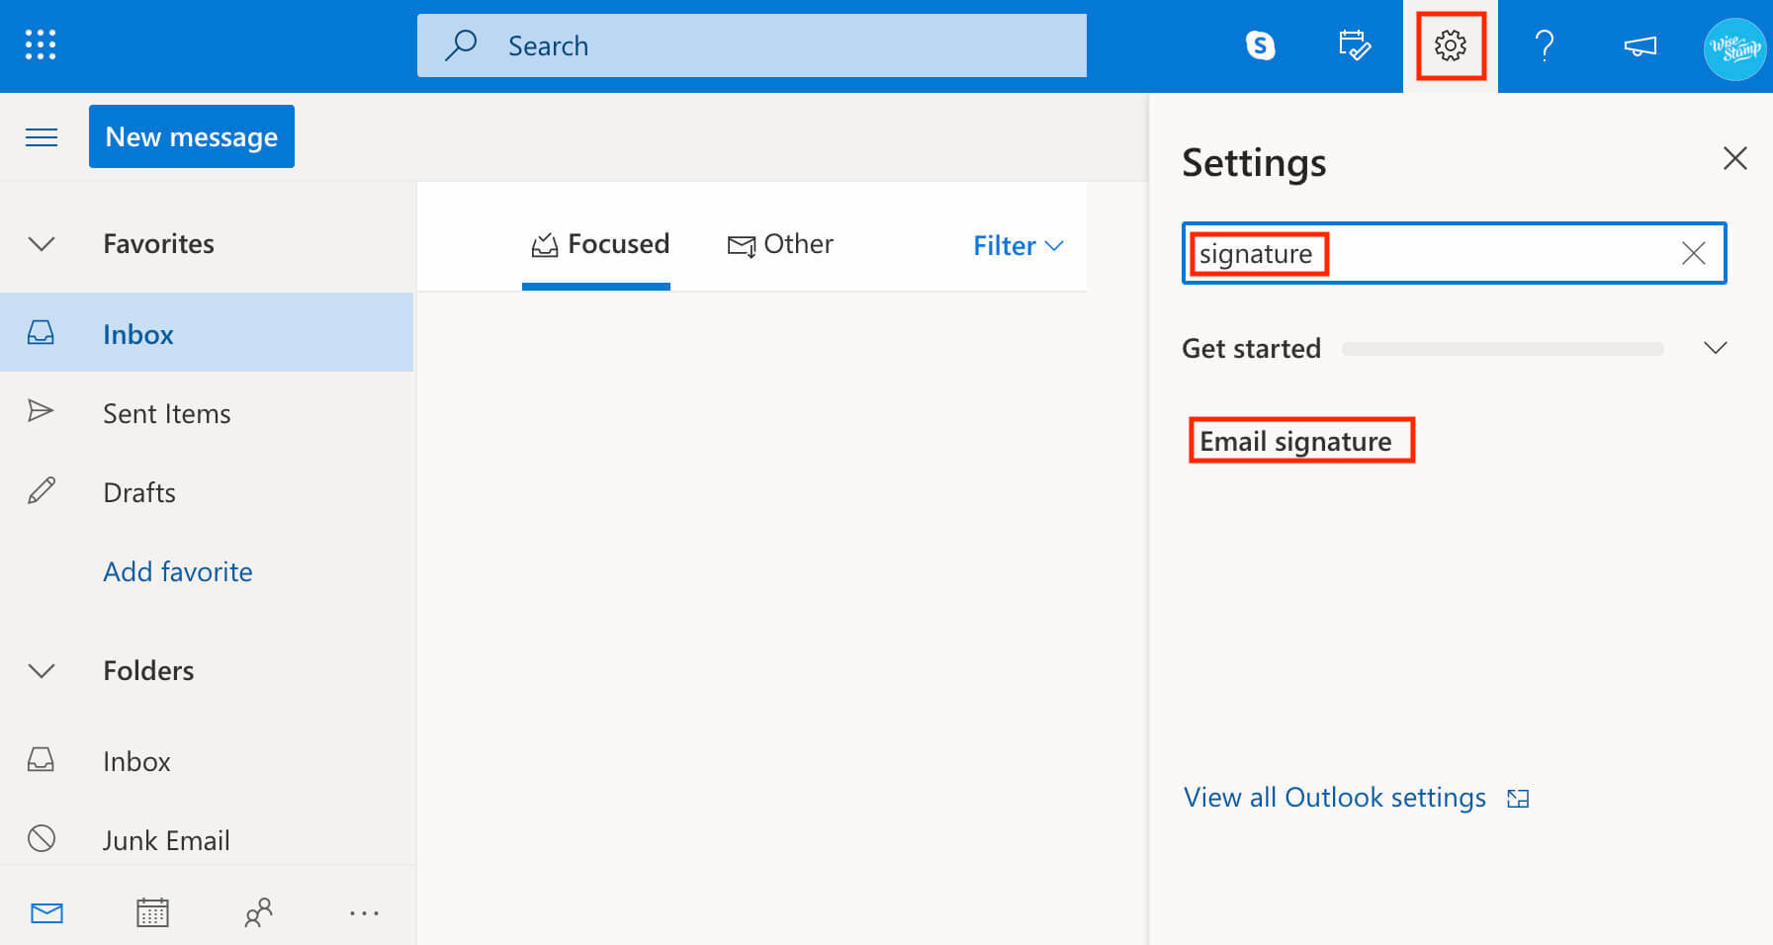Open the app launcher grid
Viewport: 1773px width, 945px height.
(x=40, y=44)
